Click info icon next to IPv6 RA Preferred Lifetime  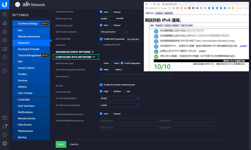[x=138, y=105]
